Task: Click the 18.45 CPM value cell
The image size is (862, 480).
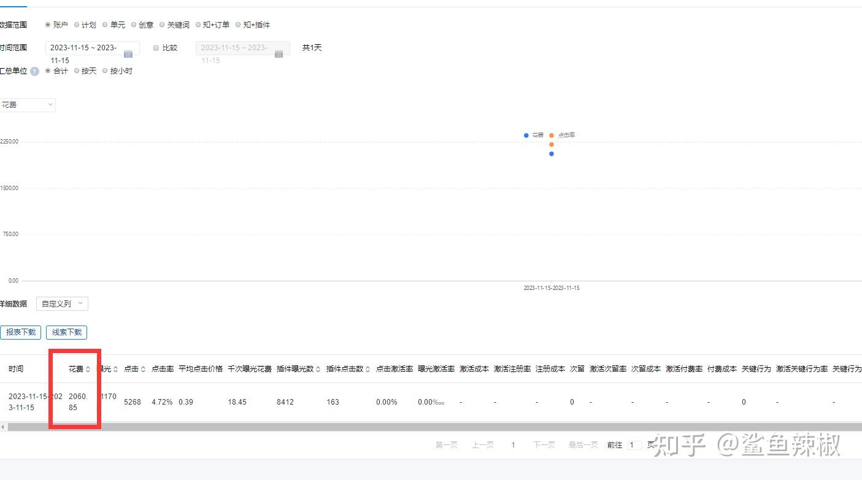Action: pos(237,402)
